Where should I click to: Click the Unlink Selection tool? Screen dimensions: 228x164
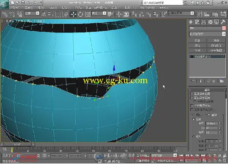coord(12,14)
